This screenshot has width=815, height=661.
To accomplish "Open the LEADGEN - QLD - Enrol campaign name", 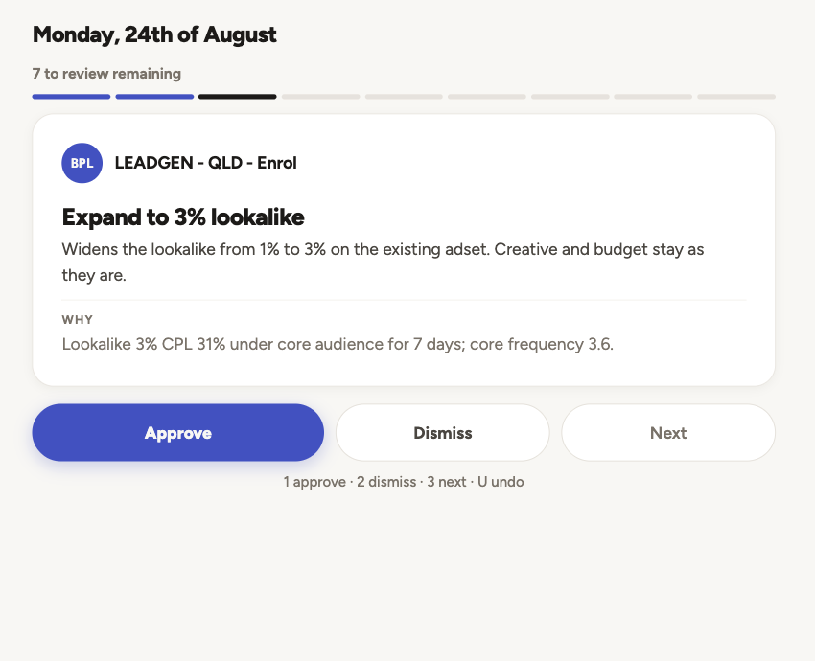I will [206, 163].
